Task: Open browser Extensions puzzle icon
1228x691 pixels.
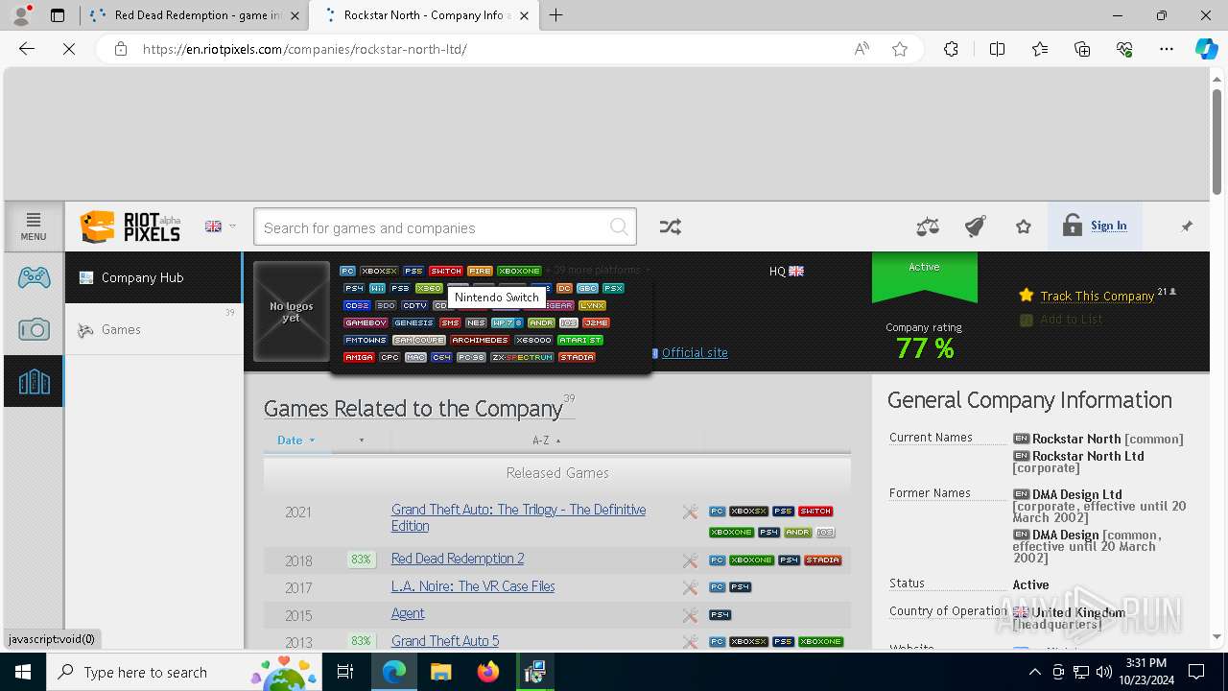Action: point(951,49)
